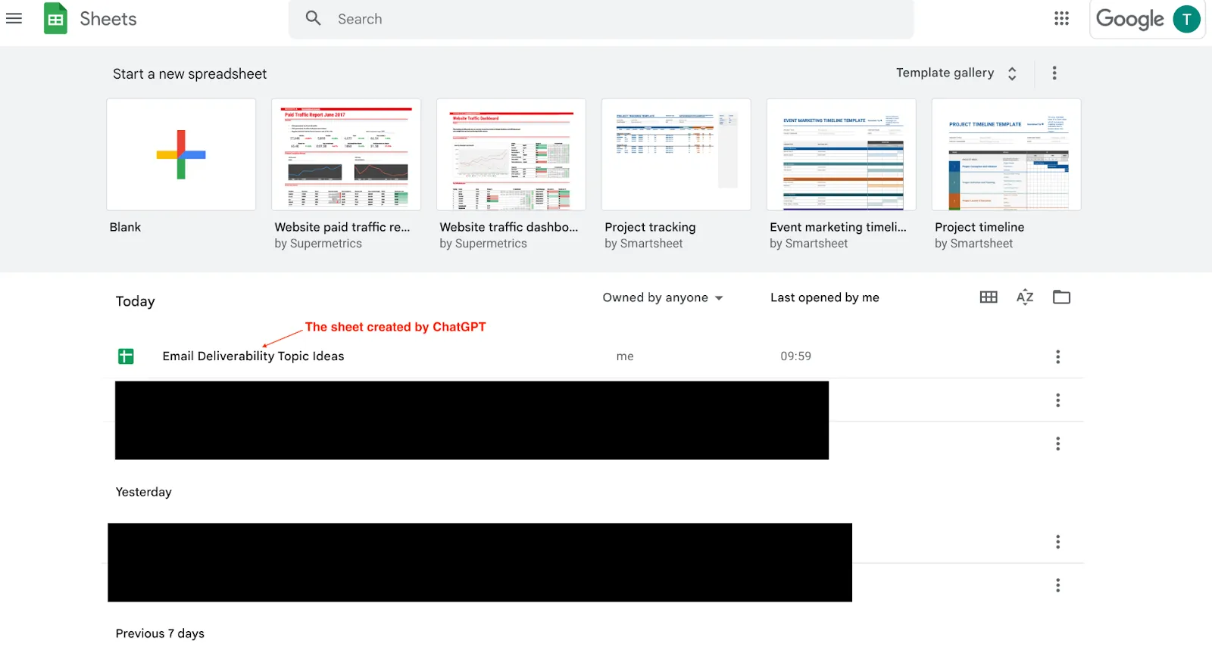Open more actions for Email Deliverability Topic Ideas
This screenshot has width=1212, height=647.
[x=1057, y=356]
